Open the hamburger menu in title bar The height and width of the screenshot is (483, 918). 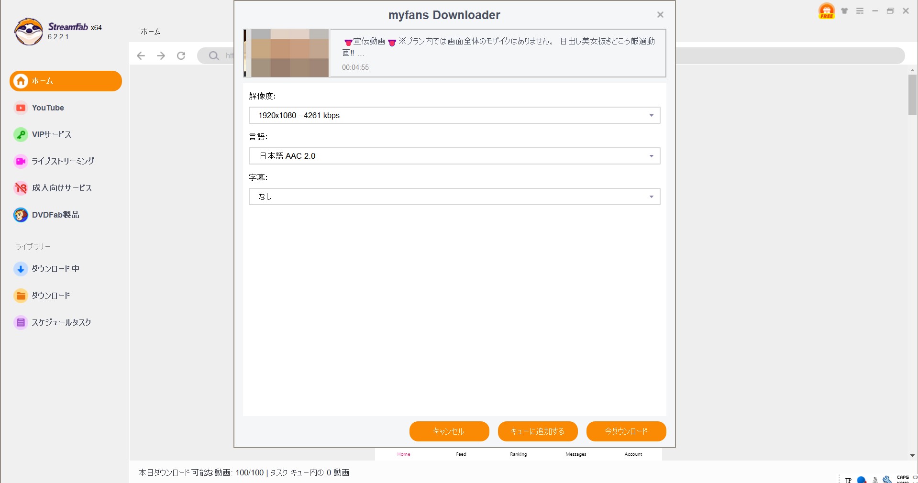click(x=860, y=11)
